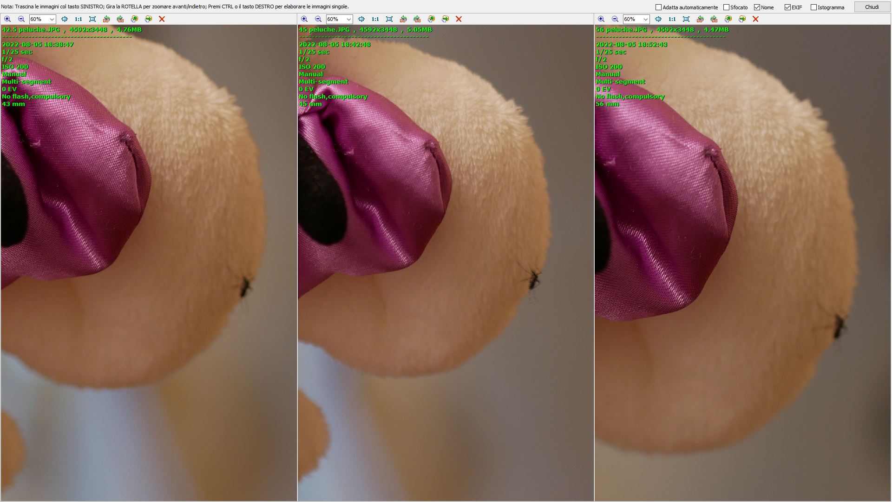Rotate 45 peluche image left 90 degrees
This screenshot has height=502, width=892.
point(403,19)
